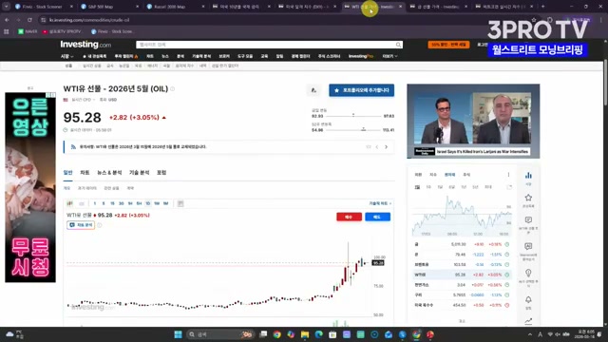The width and height of the screenshot is (608, 342).
Task: Click the clock icon in the gold row
Action: click(506, 244)
